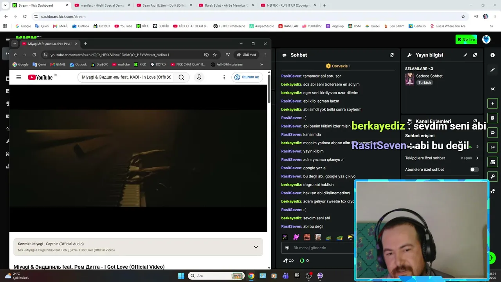Bookmark the YouTube page with the star

[214, 55]
